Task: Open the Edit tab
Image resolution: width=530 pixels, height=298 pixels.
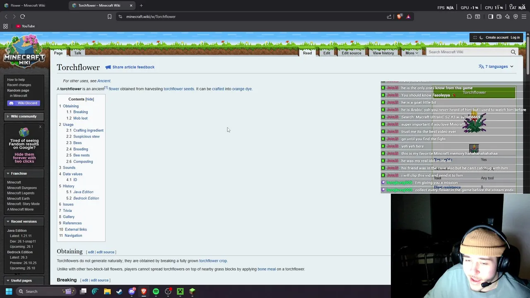Action: pyautogui.click(x=327, y=53)
